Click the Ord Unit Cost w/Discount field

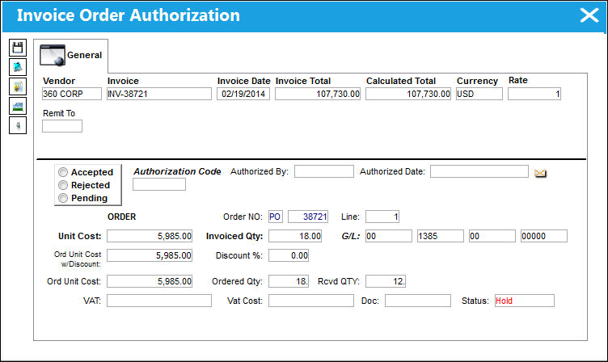pos(150,255)
